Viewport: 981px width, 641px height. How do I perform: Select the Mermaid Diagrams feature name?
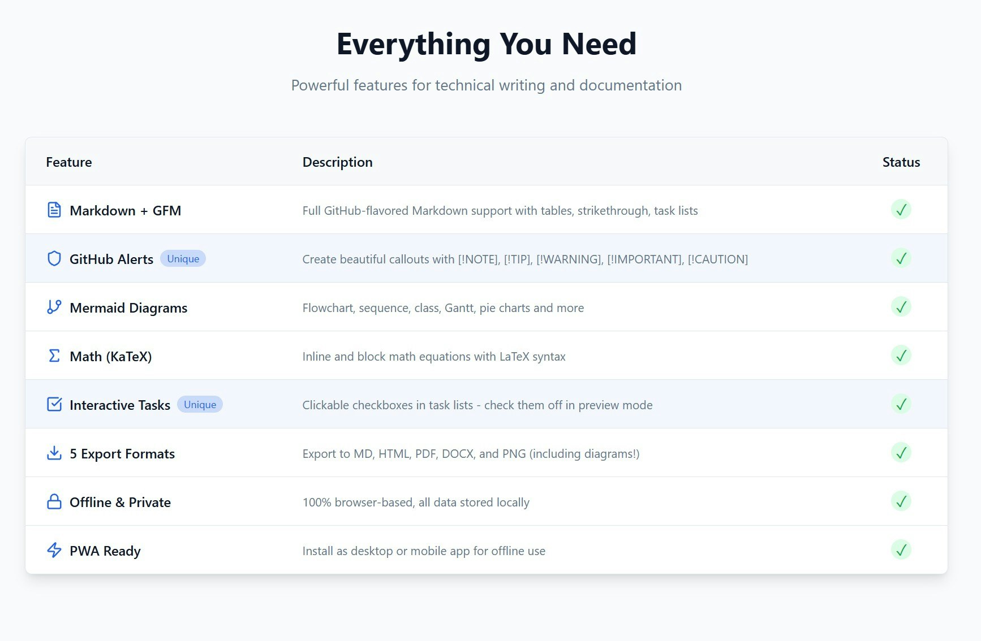[x=128, y=308]
